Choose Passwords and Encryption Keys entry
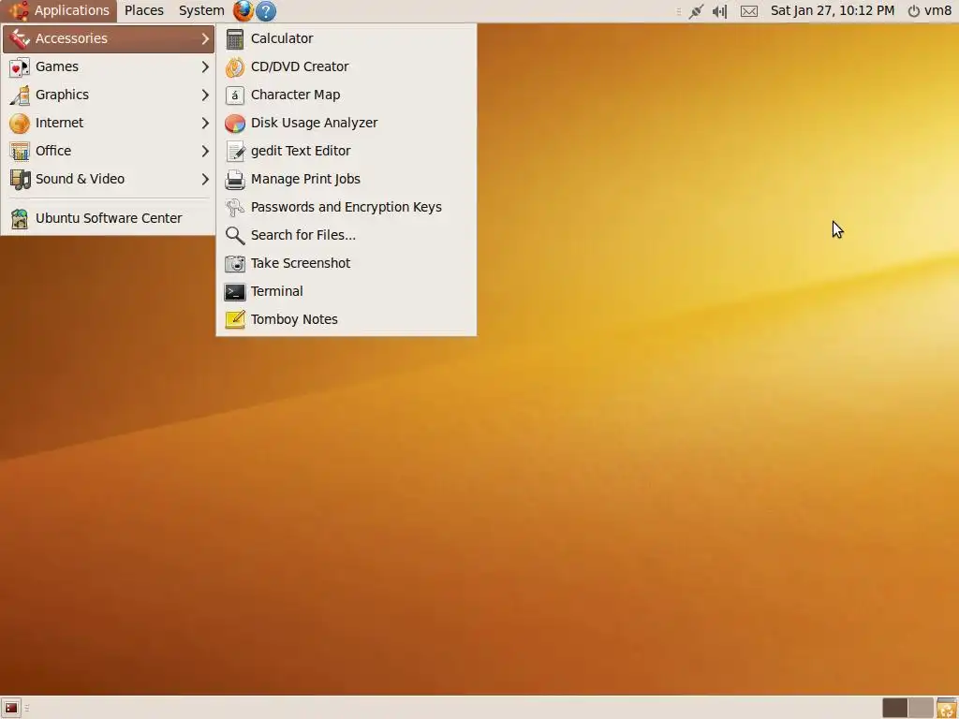The width and height of the screenshot is (959, 719). (347, 207)
